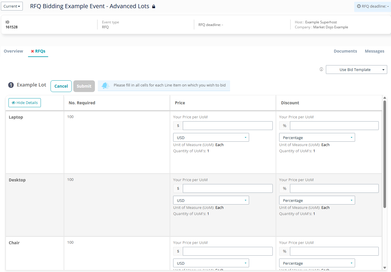Click the vertical scrollbar thumb of the lot table
391x272 pixels.
(x=385, y=154)
